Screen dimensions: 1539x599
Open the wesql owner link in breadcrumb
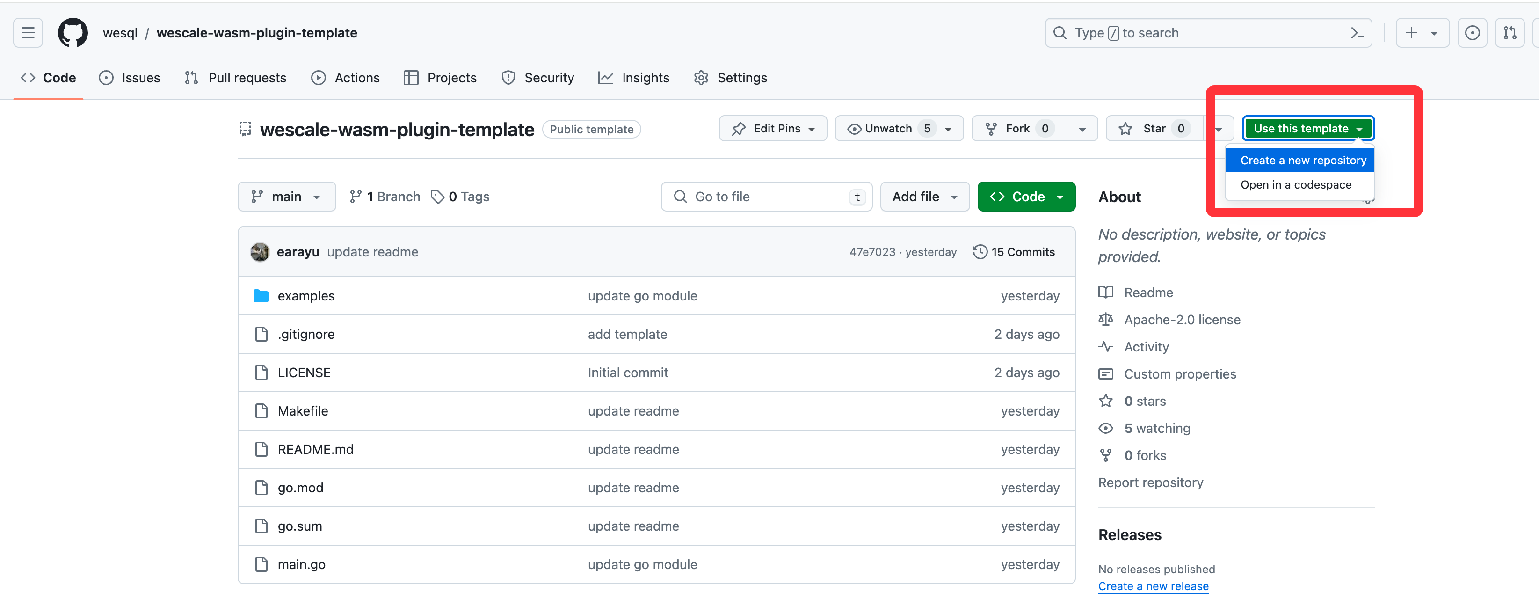click(x=120, y=33)
